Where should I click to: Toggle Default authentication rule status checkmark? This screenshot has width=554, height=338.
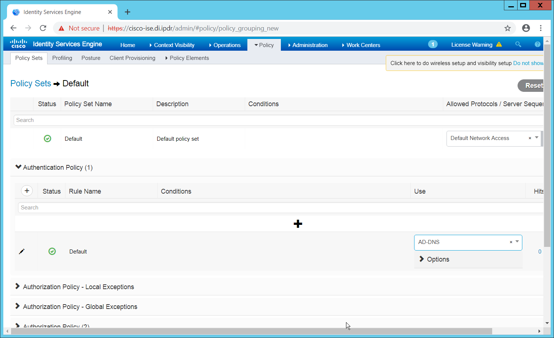coord(52,251)
